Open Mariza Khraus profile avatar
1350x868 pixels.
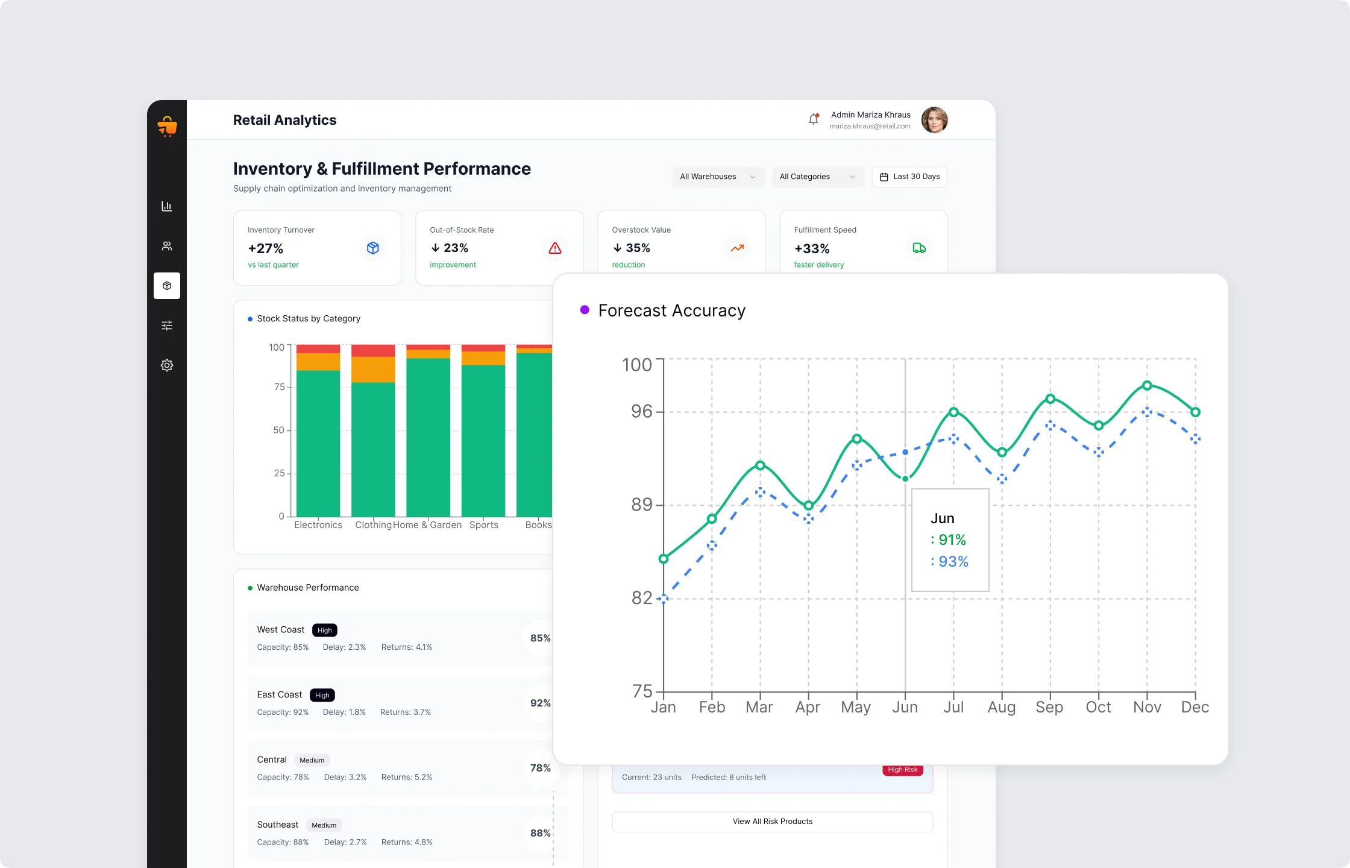click(x=934, y=120)
